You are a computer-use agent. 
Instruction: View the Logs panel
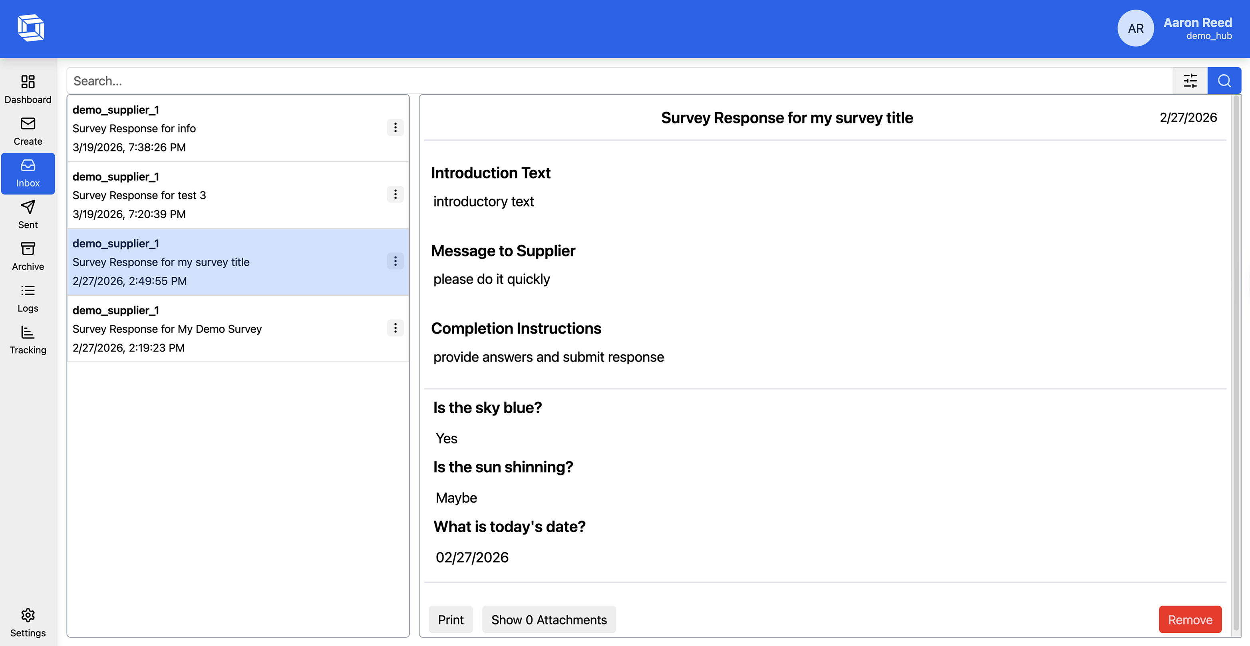pos(28,296)
